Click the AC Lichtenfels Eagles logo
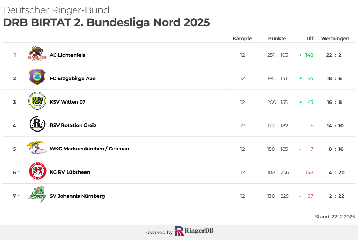This screenshot has height=240, width=358. [x=37, y=54]
